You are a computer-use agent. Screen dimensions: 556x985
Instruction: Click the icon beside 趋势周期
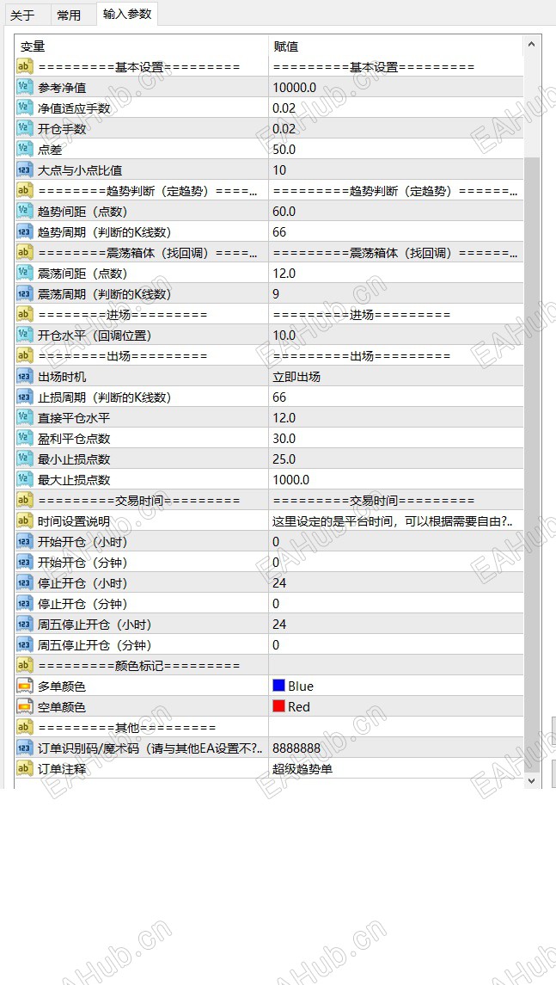[24, 232]
